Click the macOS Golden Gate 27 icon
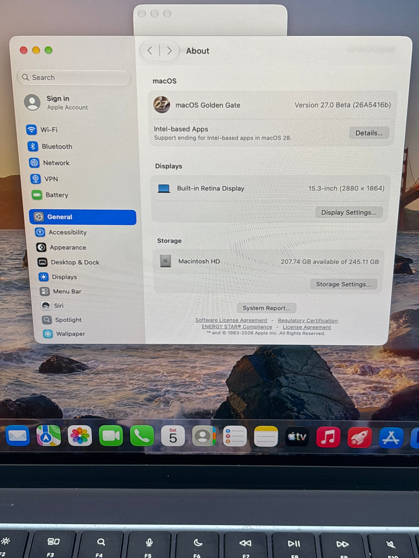This screenshot has height=558, width=419. click(162, 105)
